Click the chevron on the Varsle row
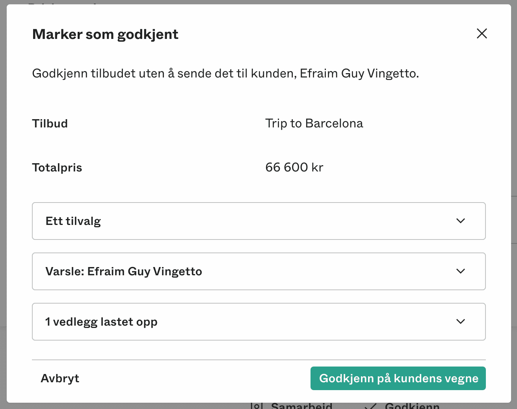 (x=460, y=271)
